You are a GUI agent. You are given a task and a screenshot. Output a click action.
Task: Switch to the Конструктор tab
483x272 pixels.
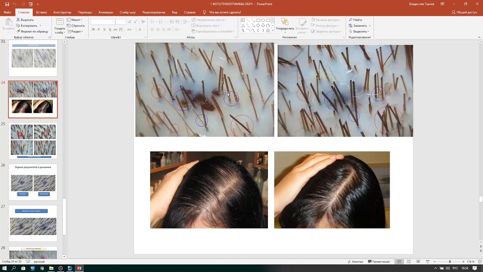click(62, 12)
